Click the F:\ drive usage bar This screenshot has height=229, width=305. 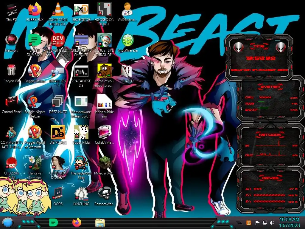[x=269, y=195]
